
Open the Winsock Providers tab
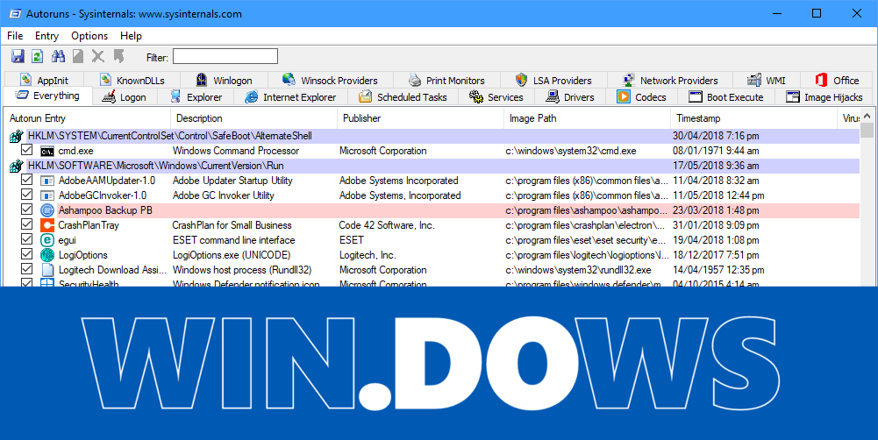pyautogui.click(x=331, y=80)
